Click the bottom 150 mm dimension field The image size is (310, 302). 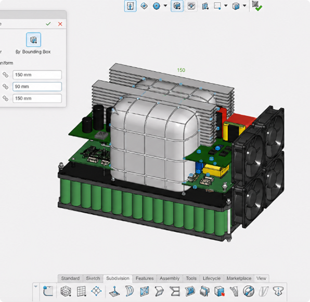point(37,98)
